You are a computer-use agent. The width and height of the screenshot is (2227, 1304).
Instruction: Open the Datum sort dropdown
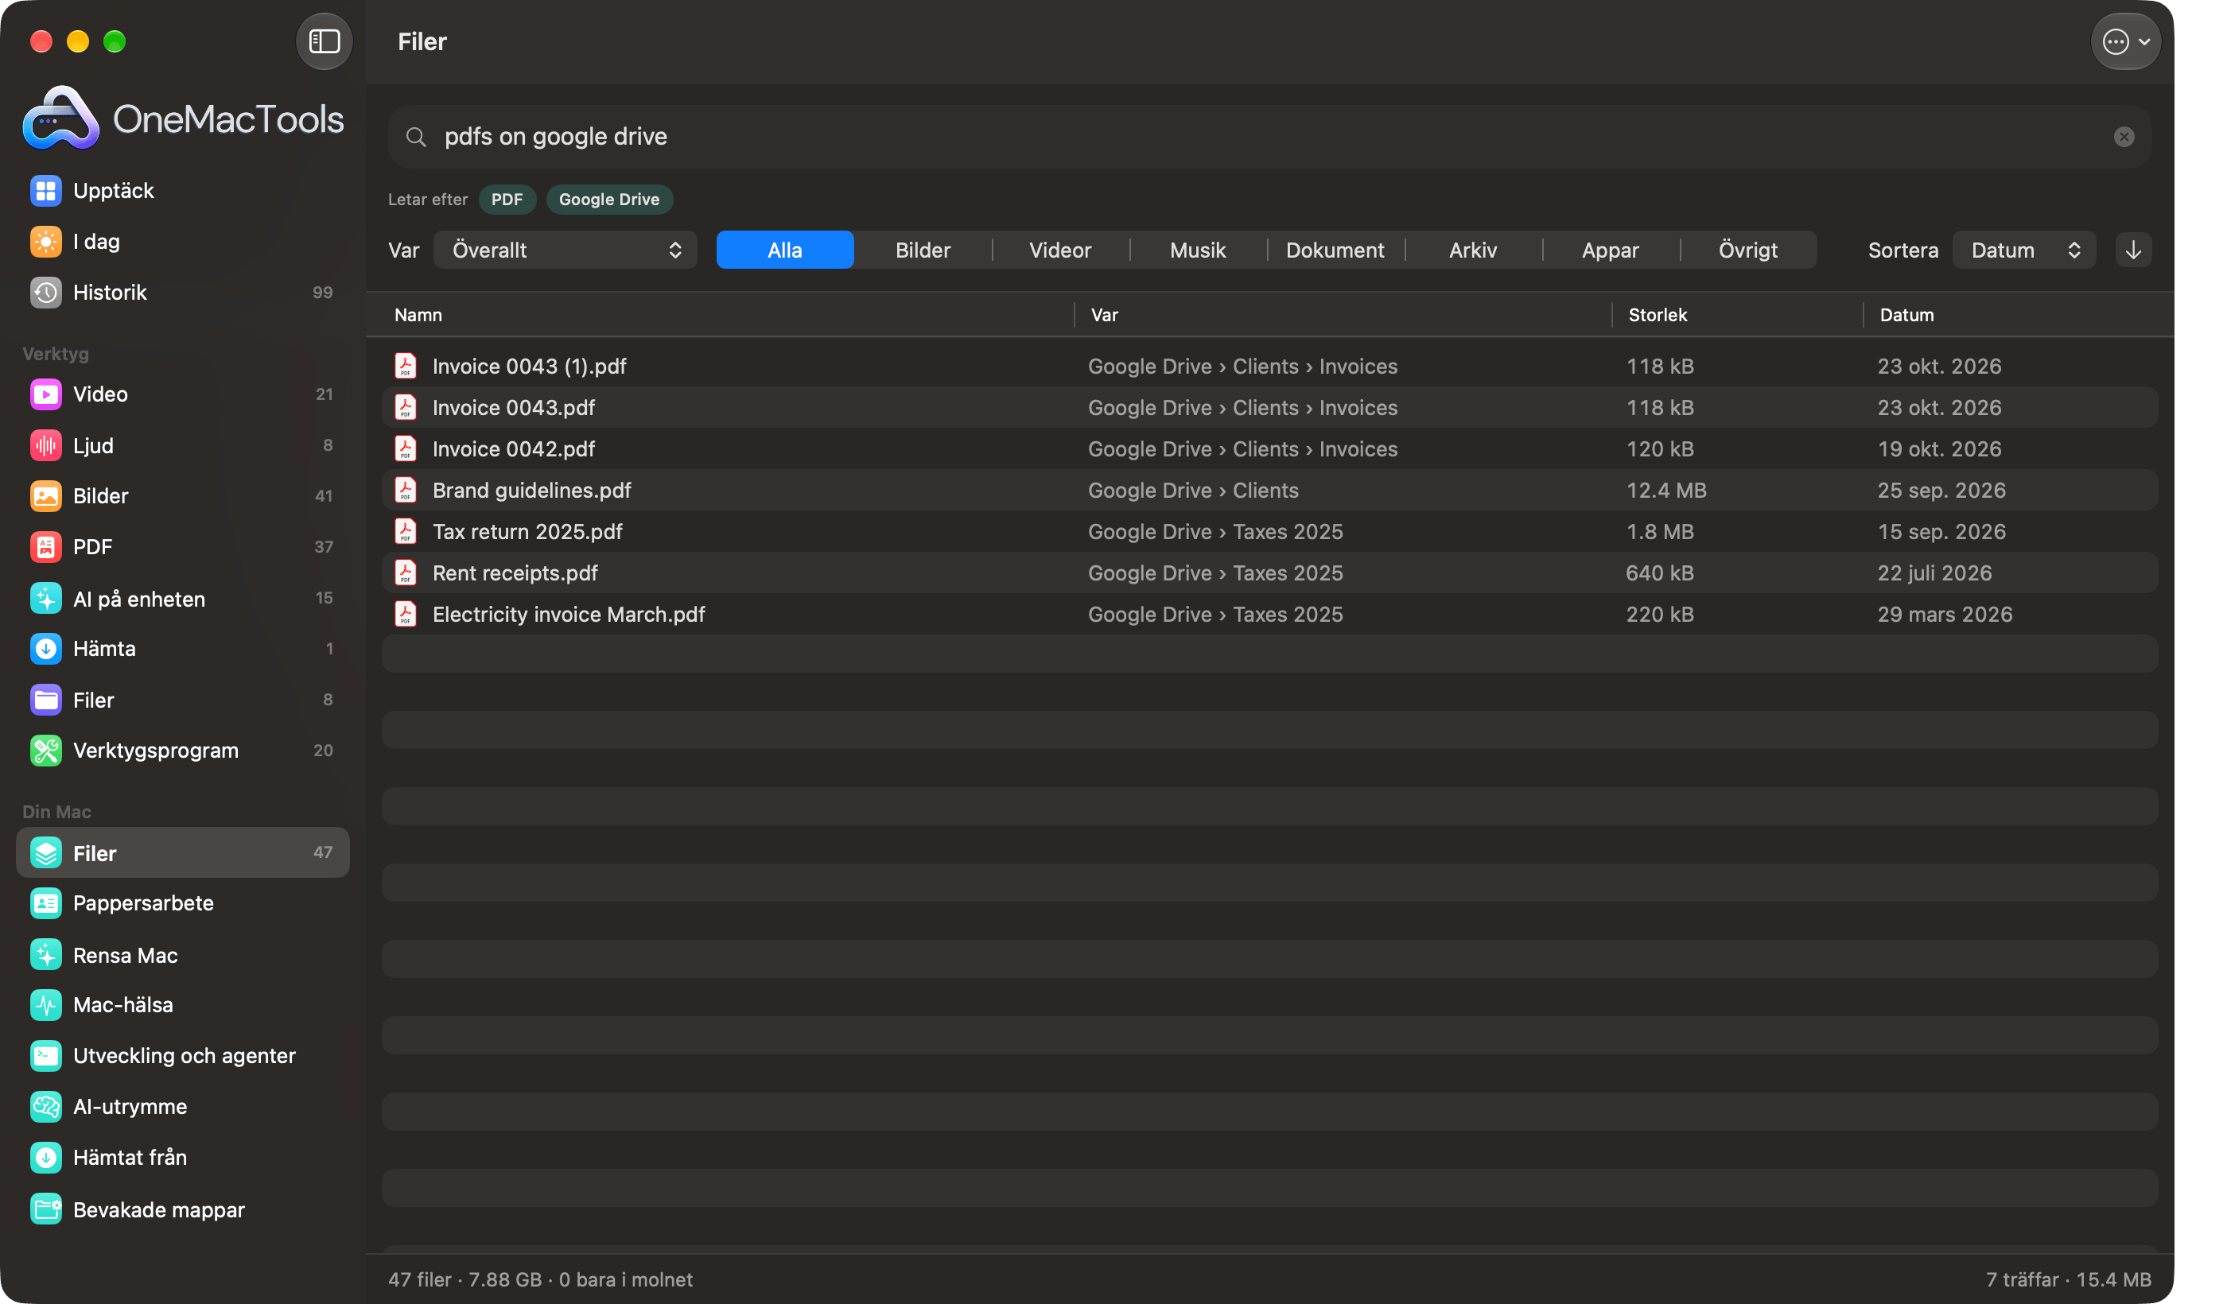click(2023, 250)
